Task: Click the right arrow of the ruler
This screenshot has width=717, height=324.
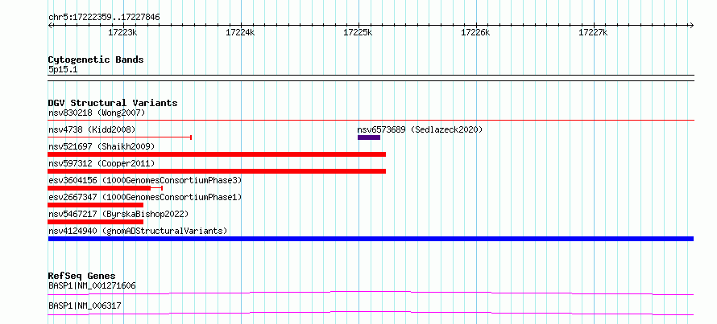Action: click(691, 25)
